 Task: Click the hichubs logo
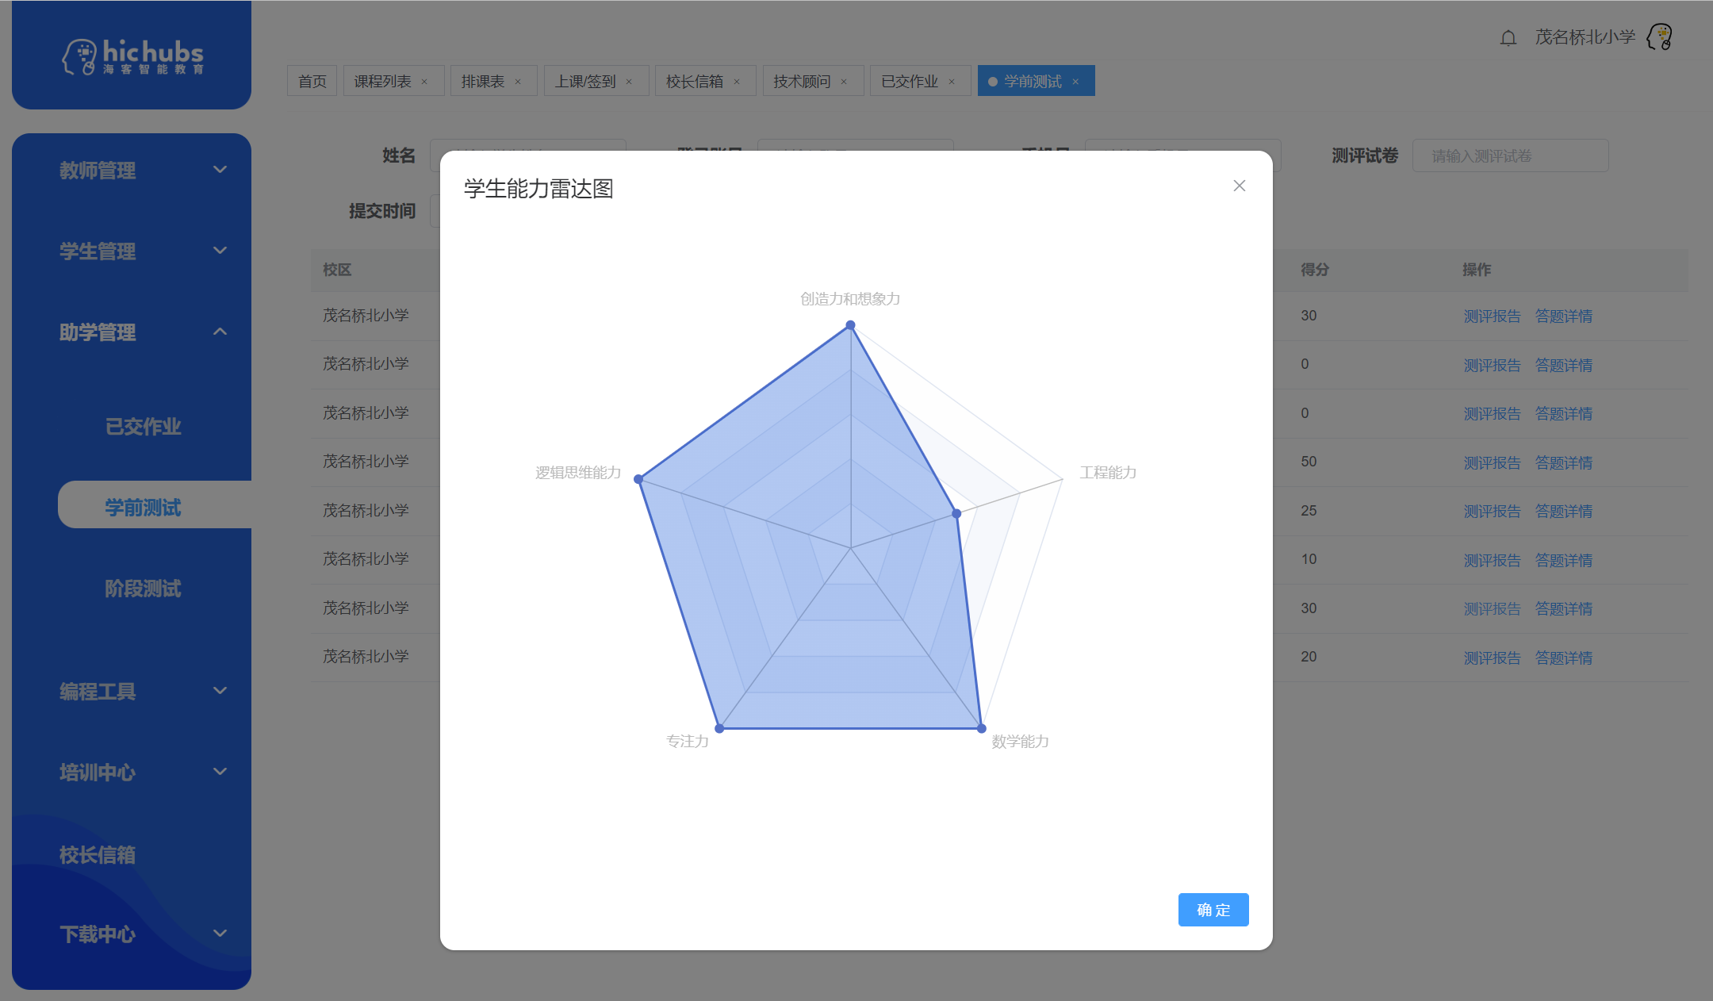point(131,54)
